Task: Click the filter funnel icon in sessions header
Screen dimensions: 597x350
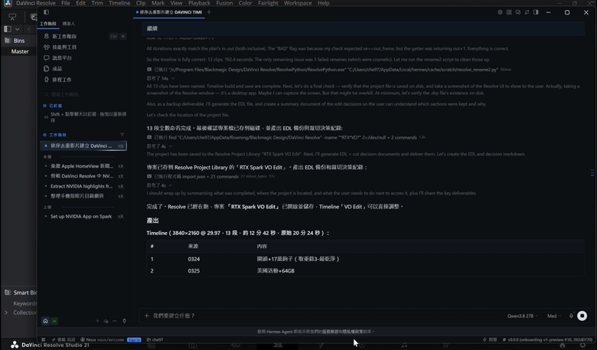Action: [x=122, y=135]
